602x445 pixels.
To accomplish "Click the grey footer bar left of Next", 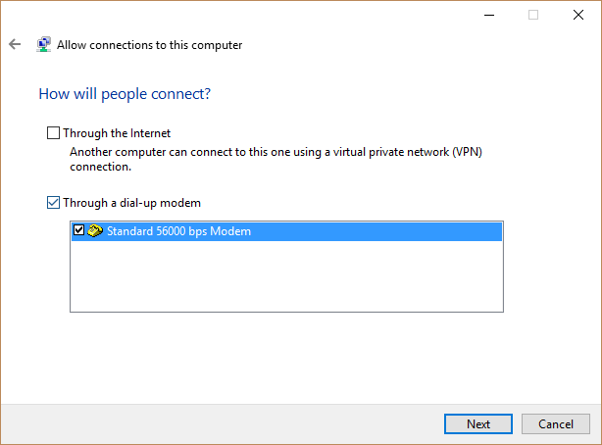I will coord(223,423).
